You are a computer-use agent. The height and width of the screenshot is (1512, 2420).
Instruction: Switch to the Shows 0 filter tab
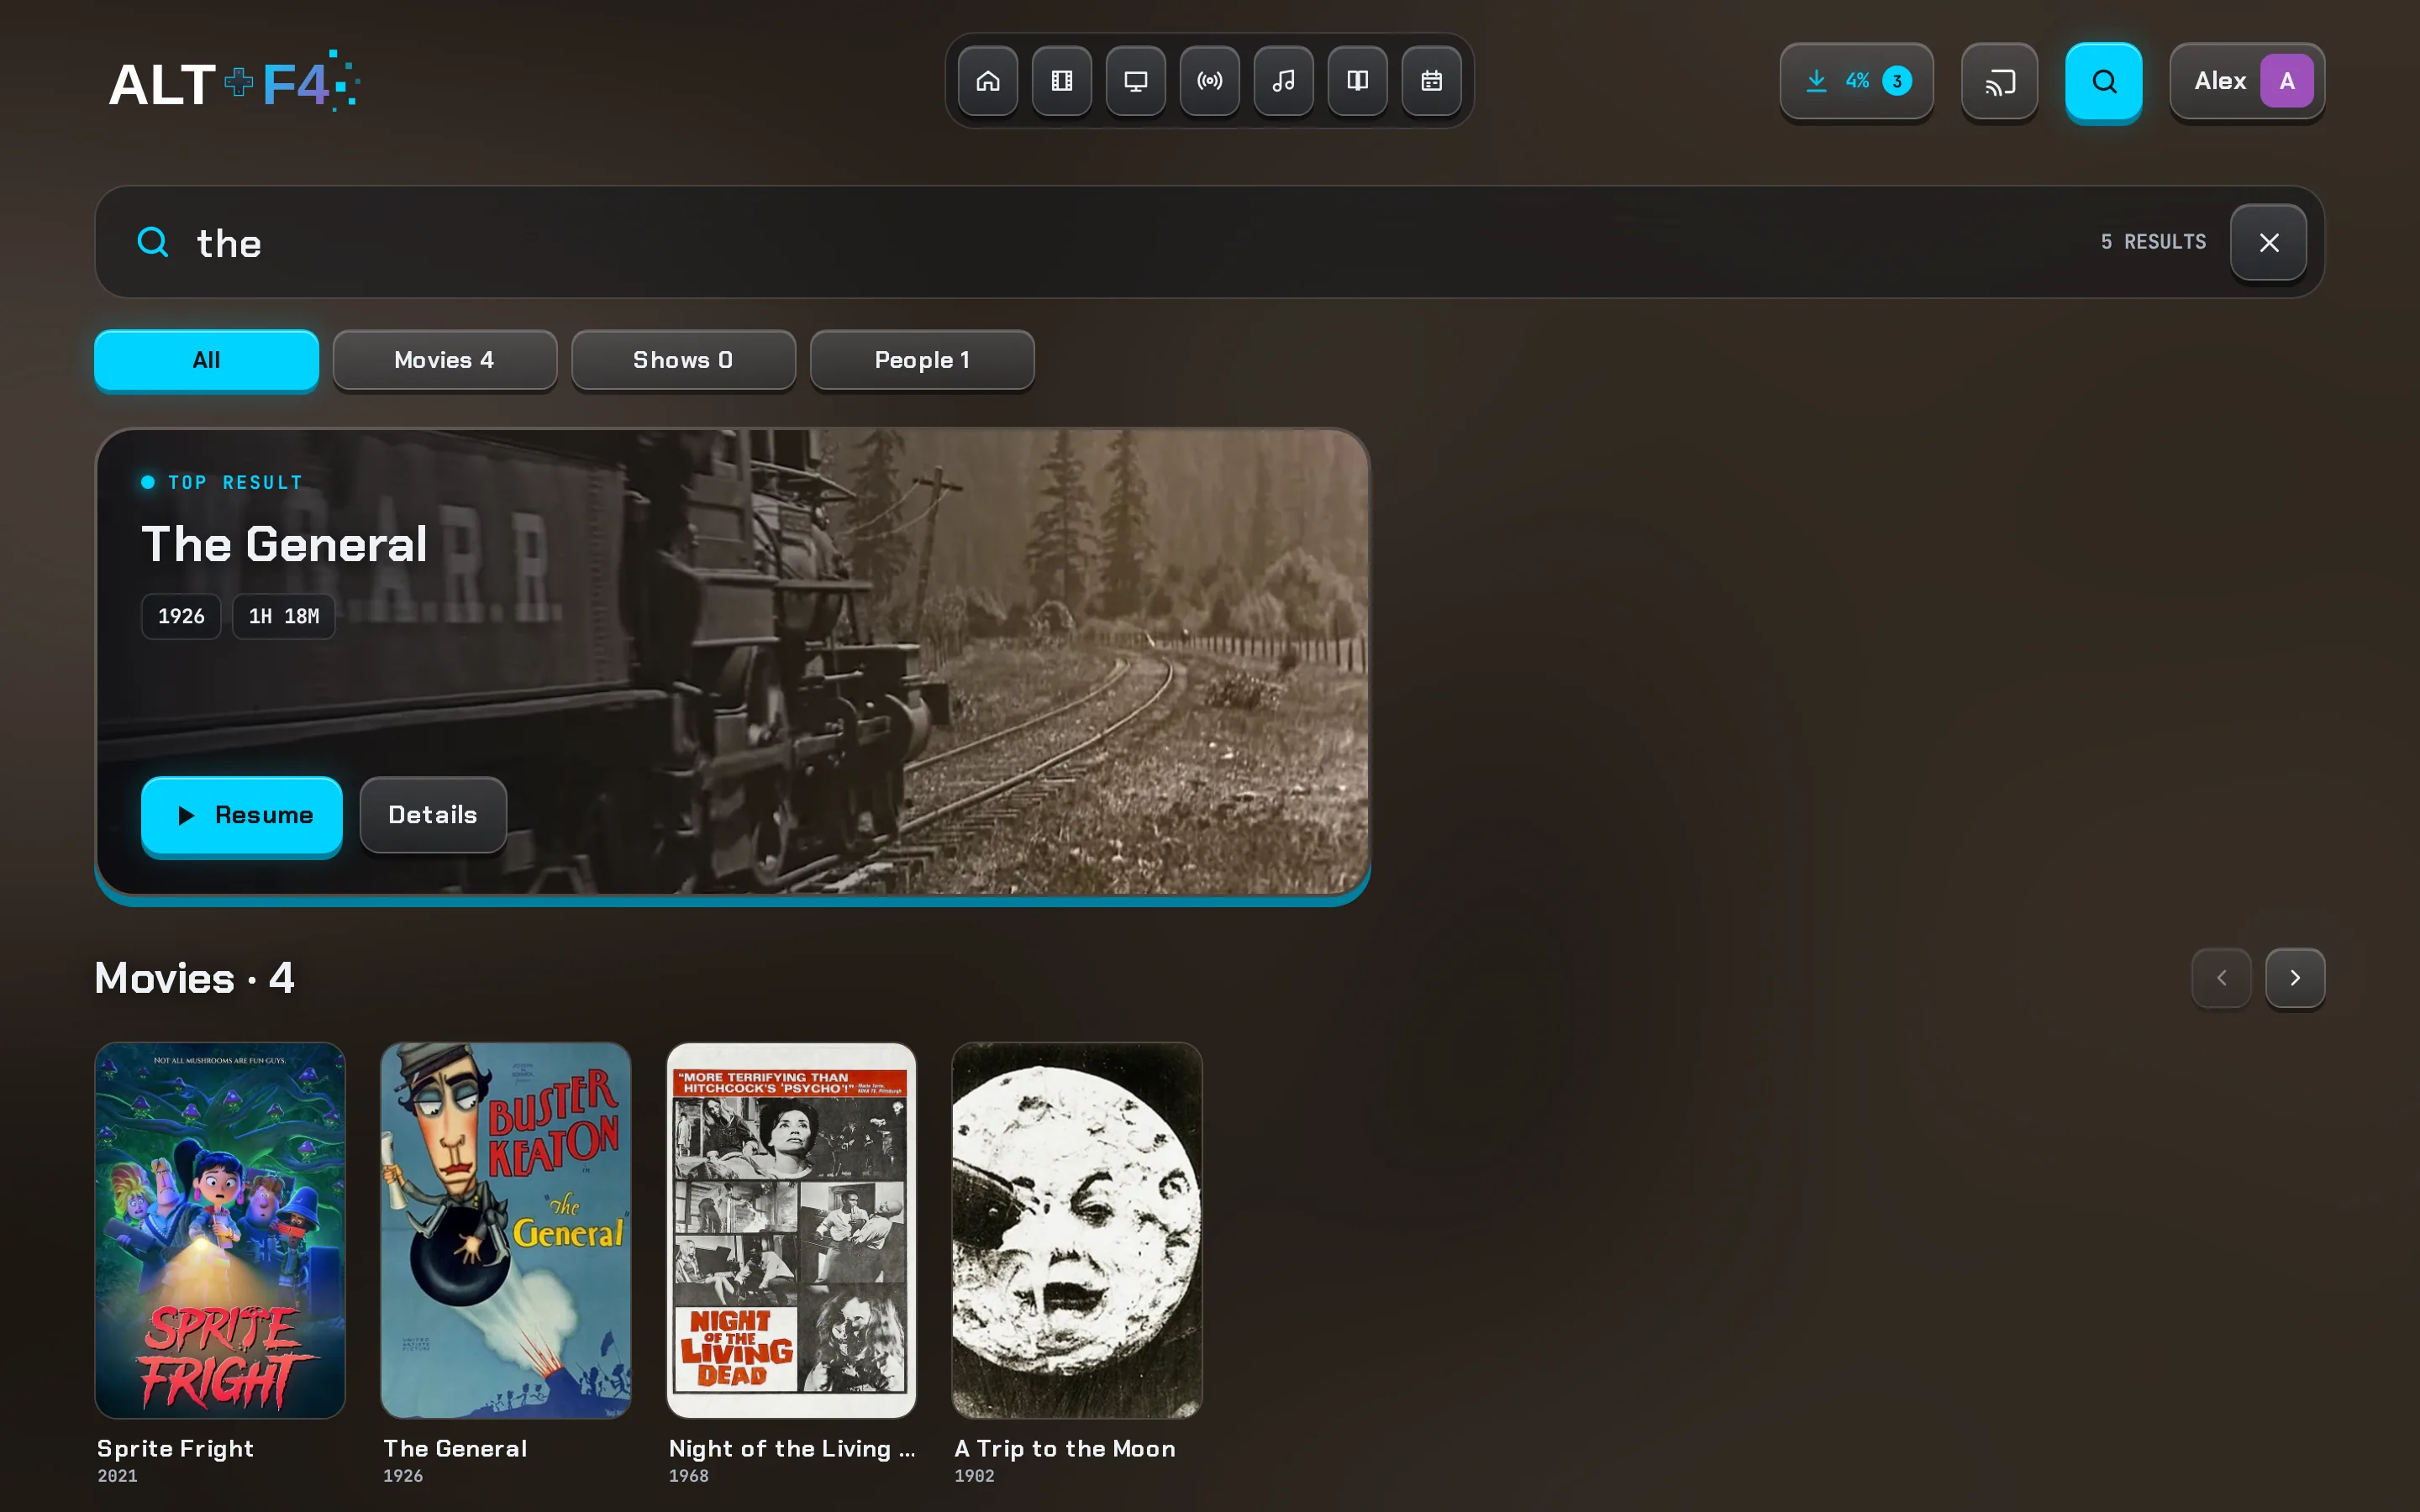coord(684,360)
